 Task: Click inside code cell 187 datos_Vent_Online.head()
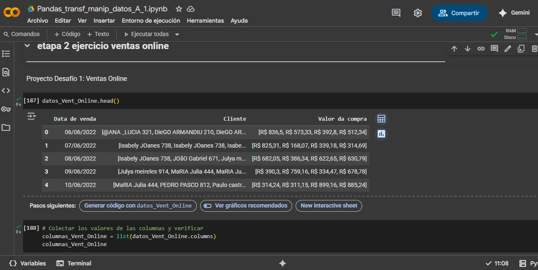tap(281, 101)
